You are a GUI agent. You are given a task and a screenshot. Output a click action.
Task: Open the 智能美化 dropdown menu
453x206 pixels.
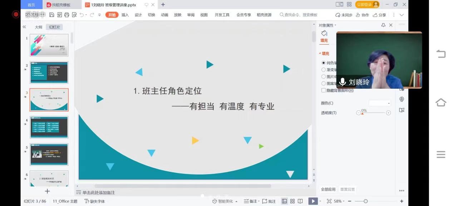pos(225,201)
